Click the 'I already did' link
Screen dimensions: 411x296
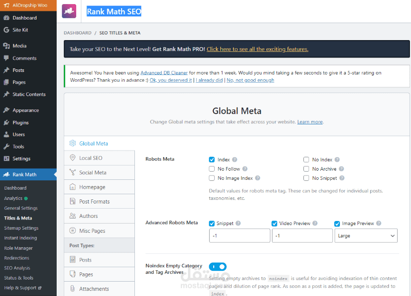(x=209, y=80)
